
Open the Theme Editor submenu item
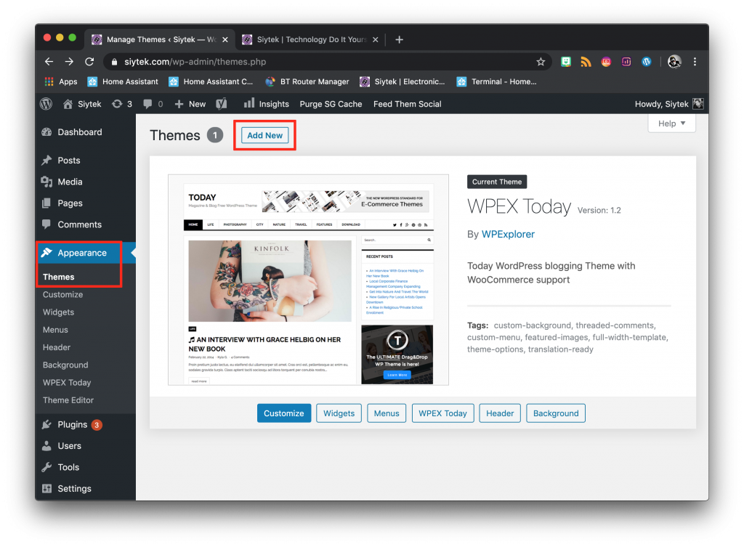pos(68,400)
